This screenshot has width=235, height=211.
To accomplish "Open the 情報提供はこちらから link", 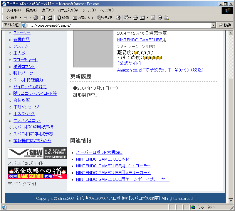I will [x=32, y=141].
